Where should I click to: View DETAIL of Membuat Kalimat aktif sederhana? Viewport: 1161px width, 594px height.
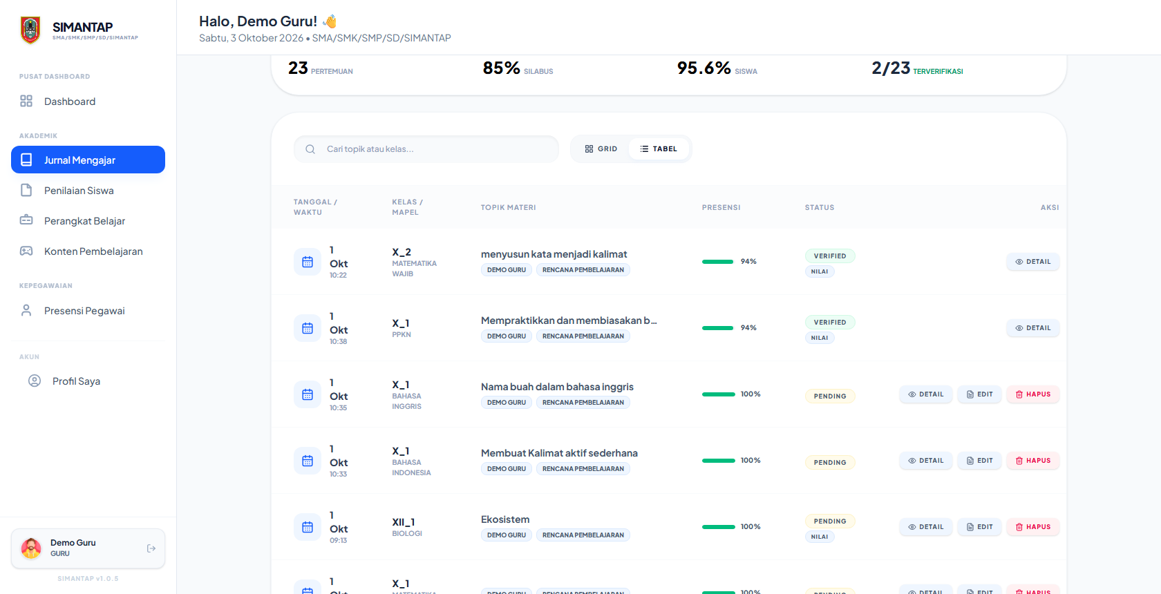tap(926, 461)
